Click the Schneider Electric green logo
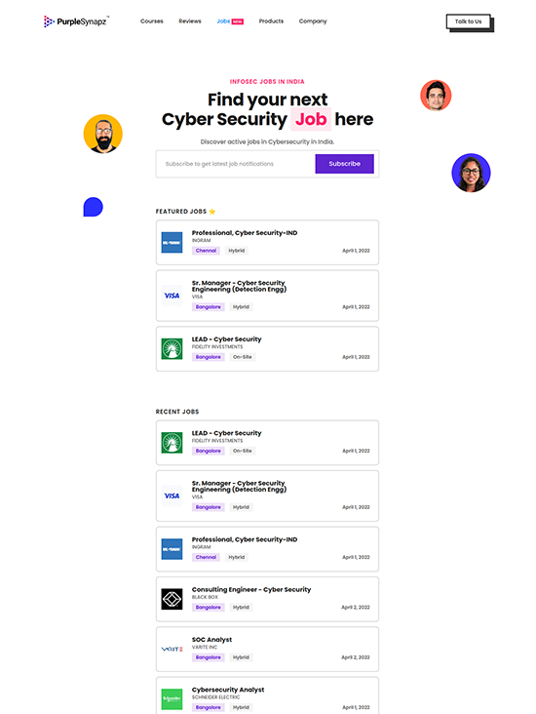The image size is (536, 714). pos(172,699)
